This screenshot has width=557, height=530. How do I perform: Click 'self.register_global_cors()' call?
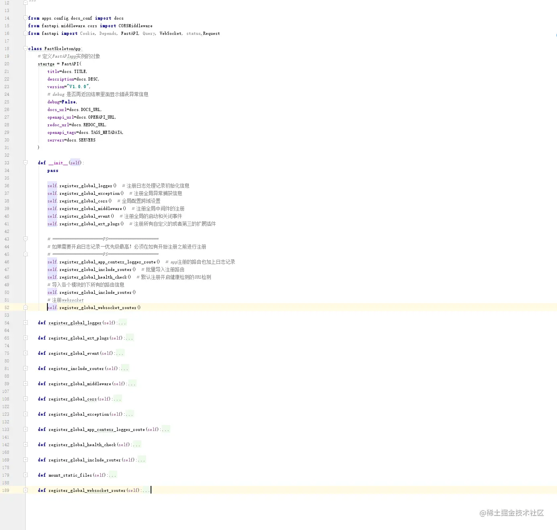[80, 201]
